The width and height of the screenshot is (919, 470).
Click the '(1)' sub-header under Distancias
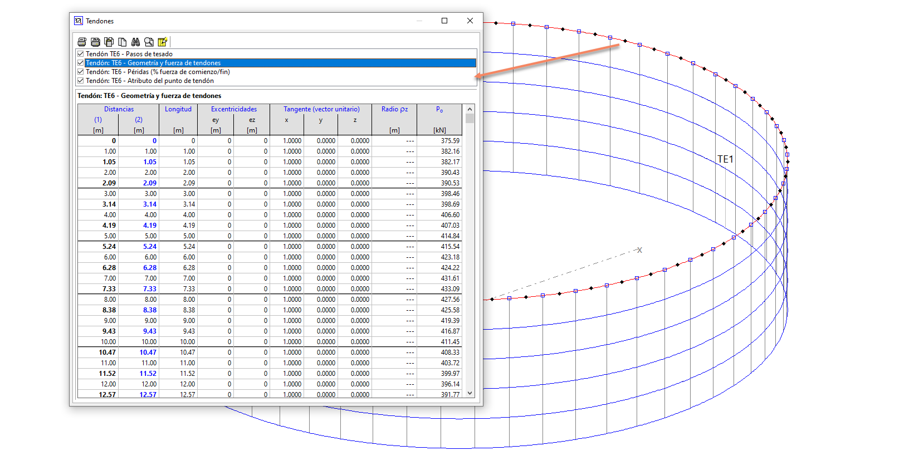98,120
